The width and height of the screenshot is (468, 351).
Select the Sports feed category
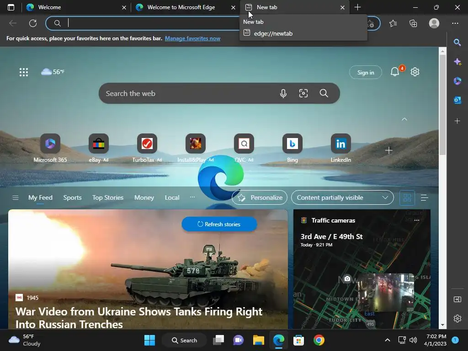[x=72, y=197]
